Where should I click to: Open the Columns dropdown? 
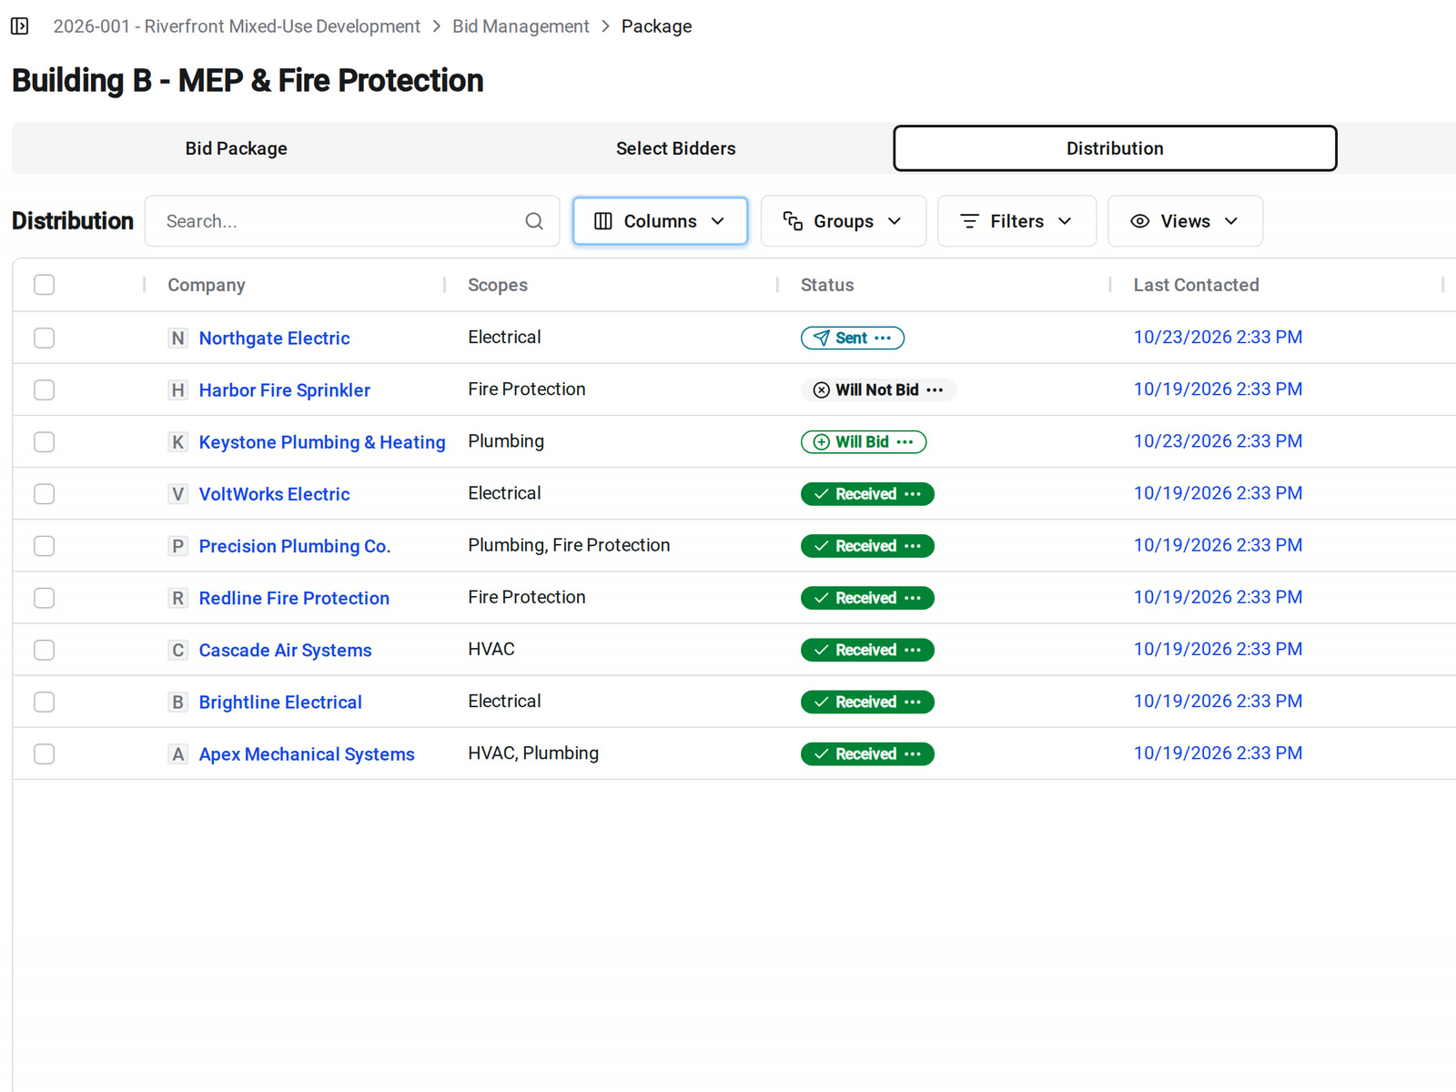click(x=660, y=221)
